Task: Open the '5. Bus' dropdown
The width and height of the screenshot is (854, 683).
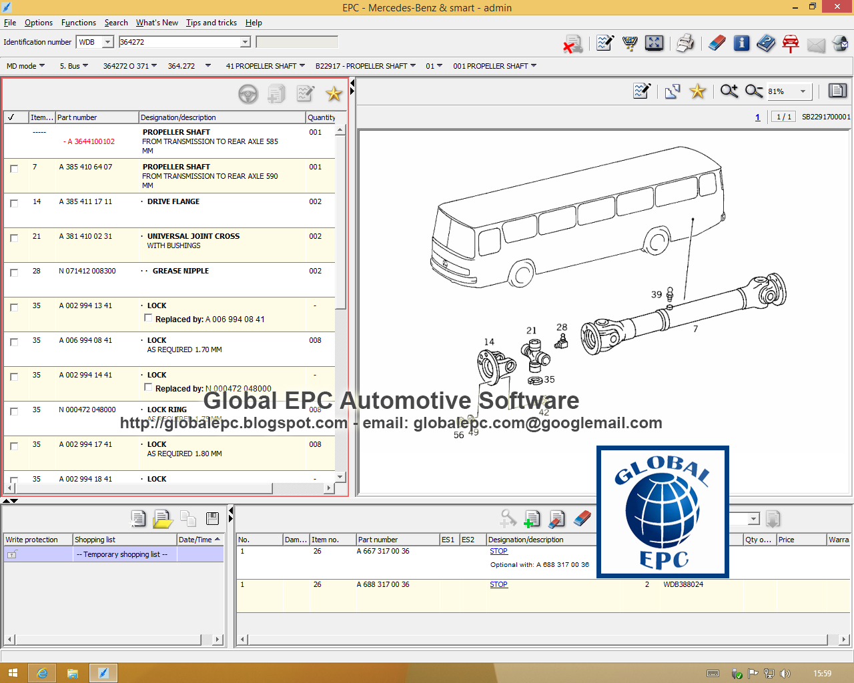Action: pos(74,66)
